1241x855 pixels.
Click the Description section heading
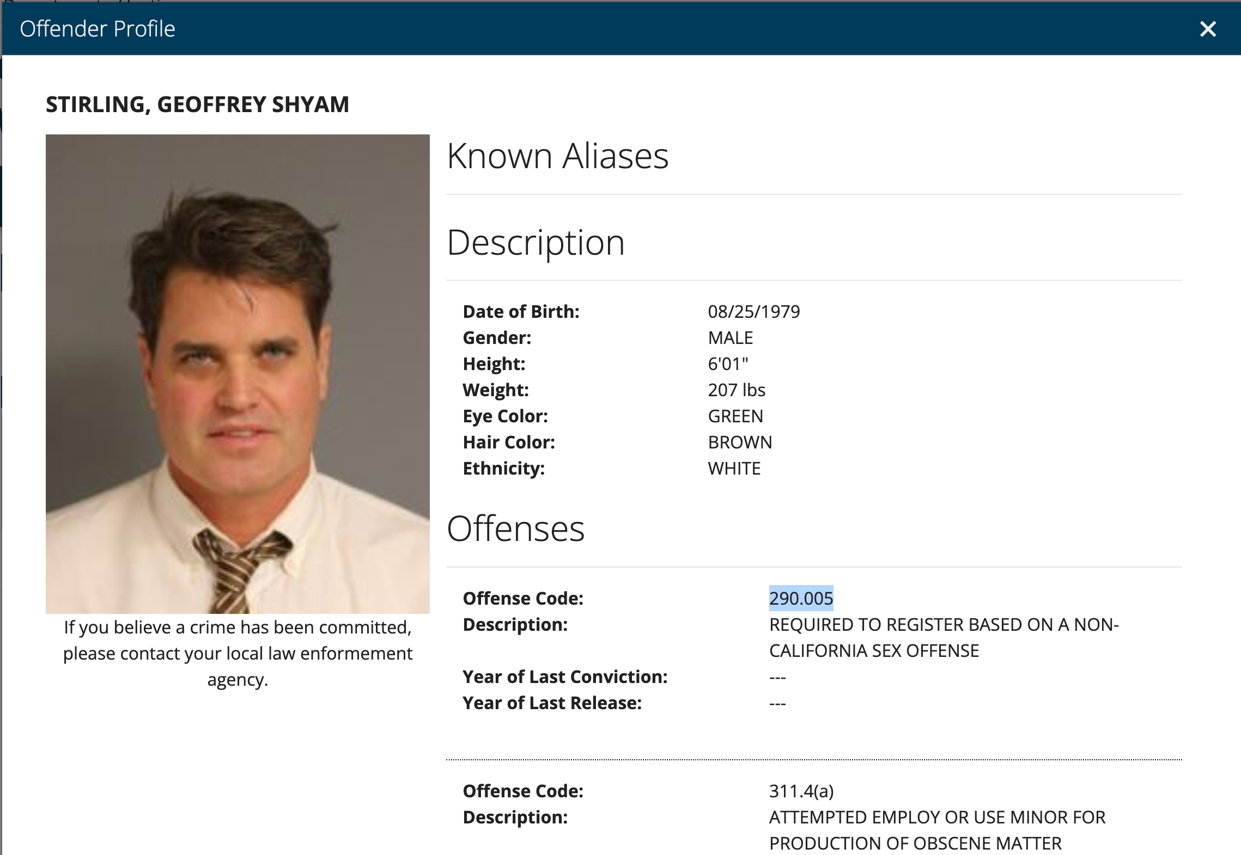(536, 243)
